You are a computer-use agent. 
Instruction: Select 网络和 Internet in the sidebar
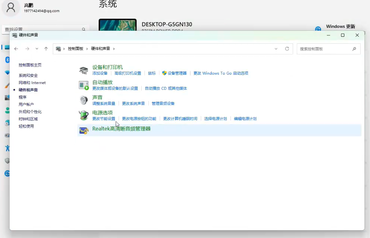click(32, 83)
